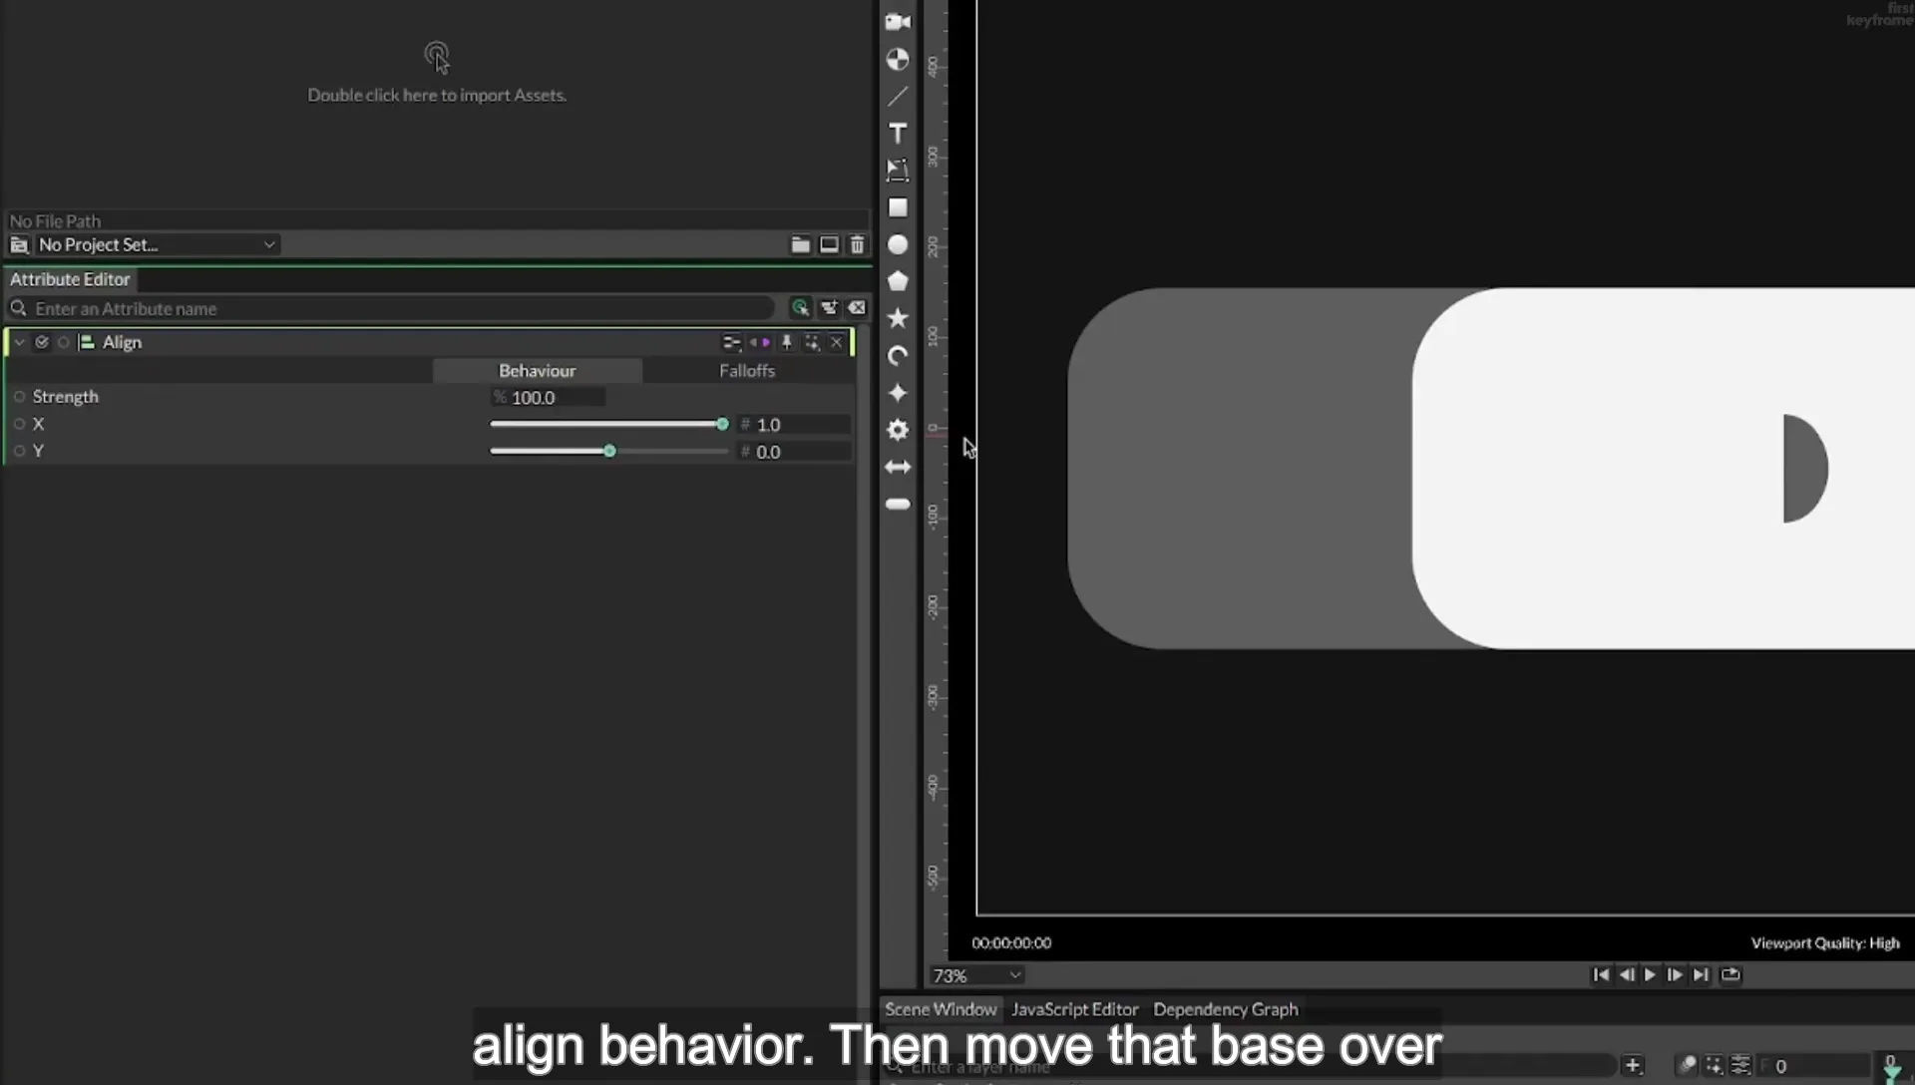Open the 73% zoom level dropdown
This screenshot has width=1915, height=1085.
point(976,975)
